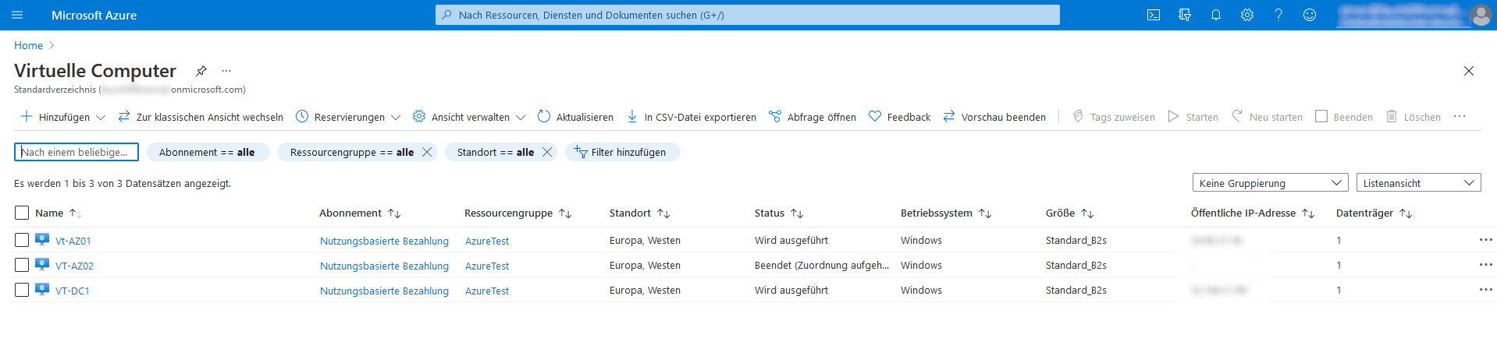
Task: Click the Starten toolbar button
Action: click(x=1193, y=117)
